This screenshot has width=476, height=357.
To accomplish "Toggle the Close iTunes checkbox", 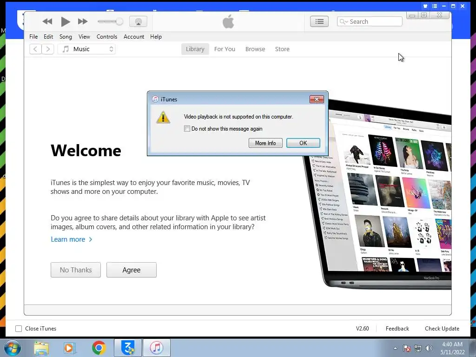I will coord(19,329).
